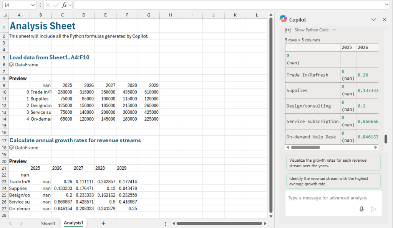Click the microphone icon in message box

point(361,209)
